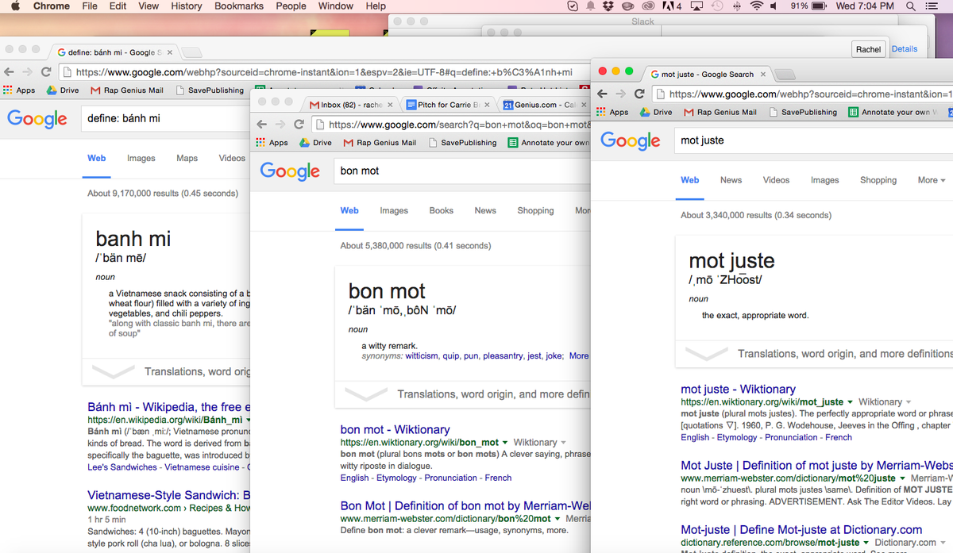Open the Apple menu

click(15, 6)
